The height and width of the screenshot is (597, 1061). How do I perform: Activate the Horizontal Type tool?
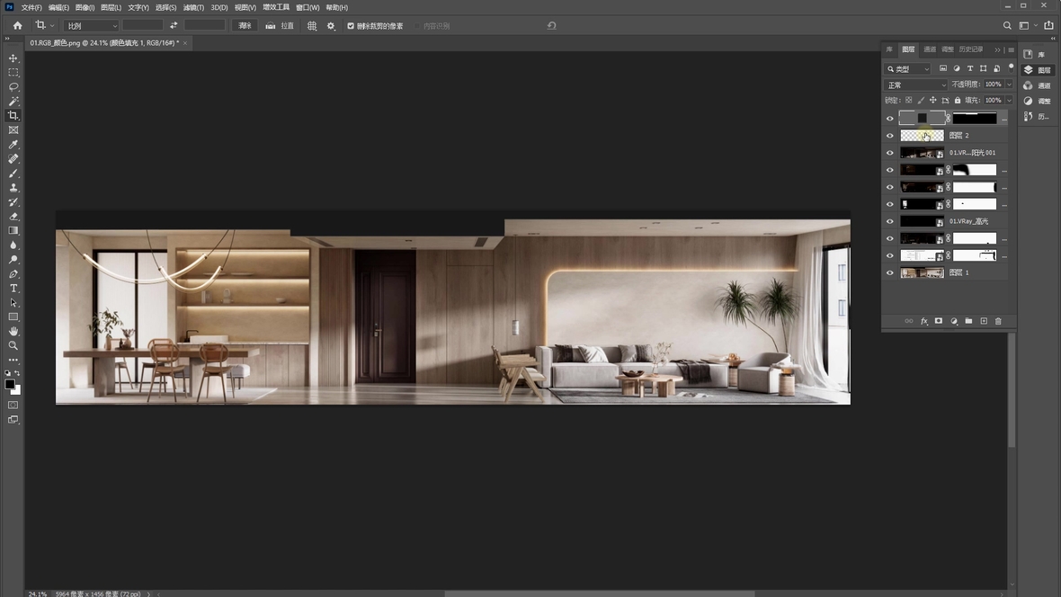pyautogui.click(x=13, y=289)
